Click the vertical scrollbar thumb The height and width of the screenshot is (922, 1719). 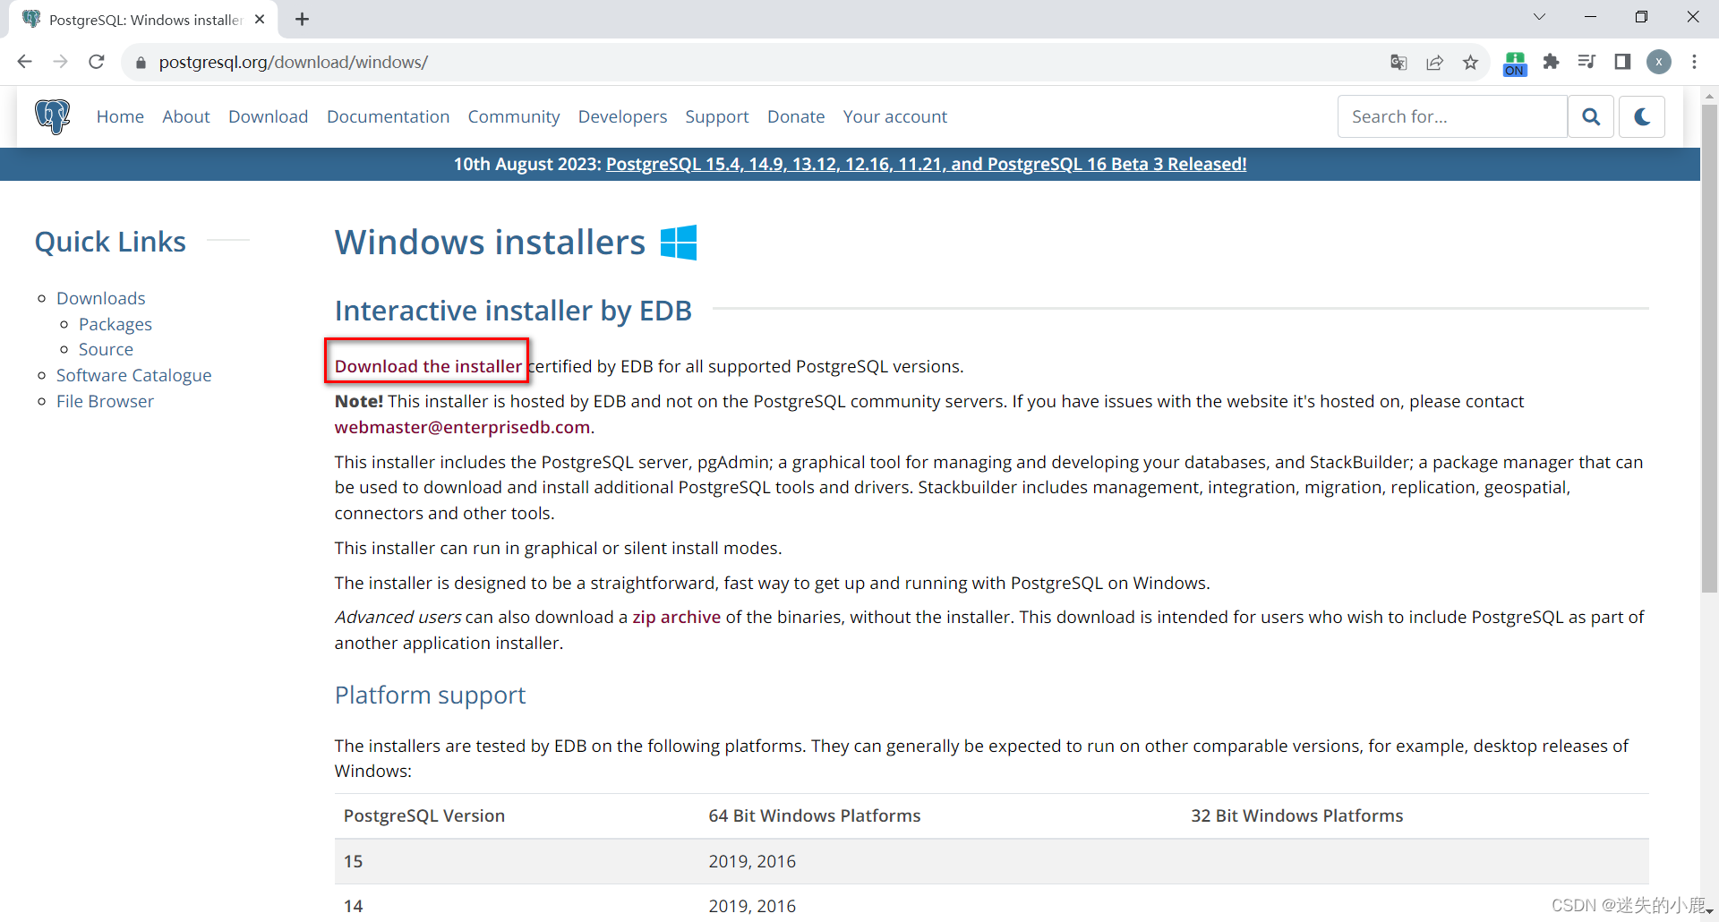1709,347
